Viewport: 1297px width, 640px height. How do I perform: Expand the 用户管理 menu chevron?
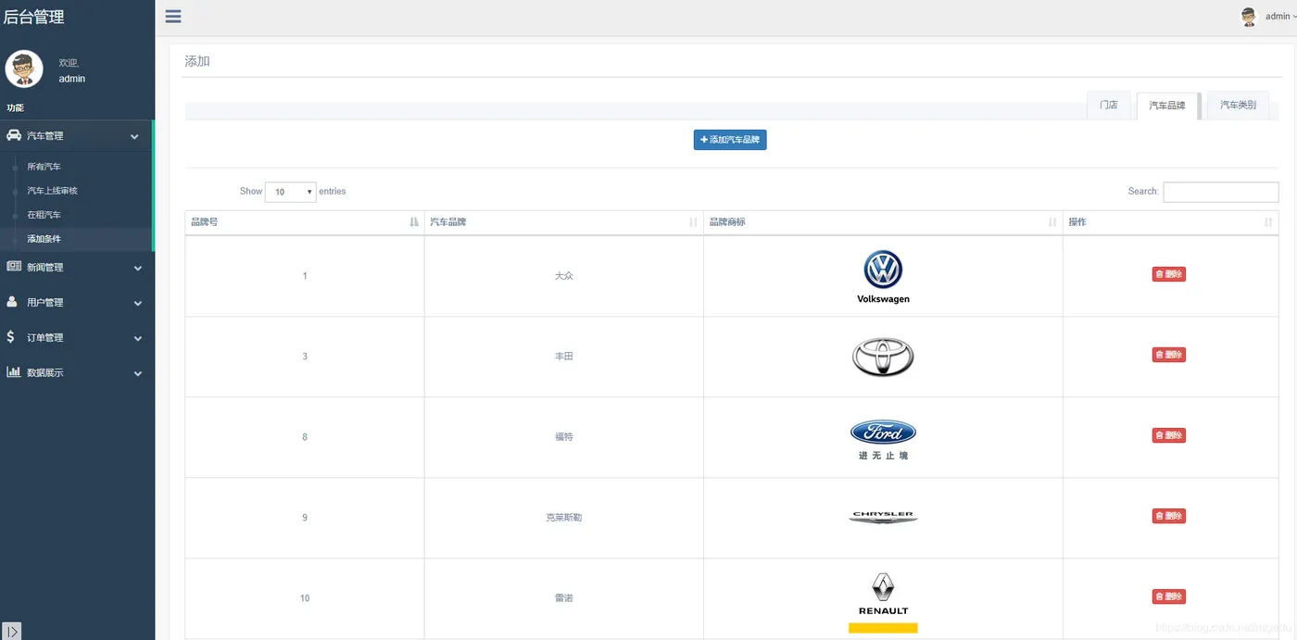click(x=138, y=303)
